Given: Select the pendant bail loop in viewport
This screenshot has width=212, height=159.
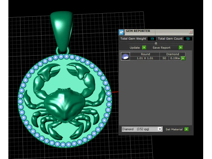Looking at the screenshot, I should coord(62,32).
